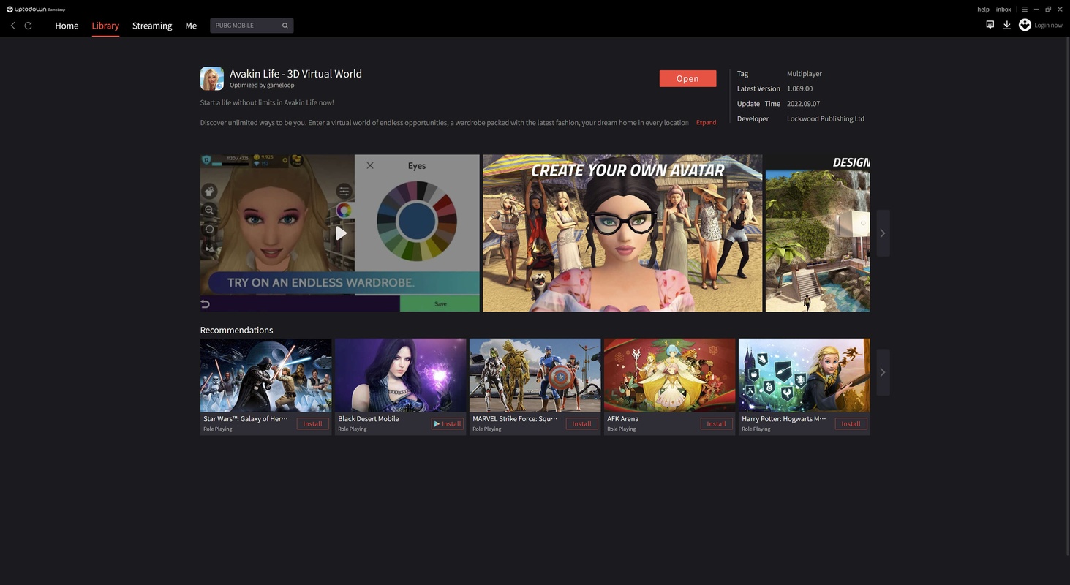
Task: Click the PUBG MOBILE search field
Action: [x=252, y=26]
